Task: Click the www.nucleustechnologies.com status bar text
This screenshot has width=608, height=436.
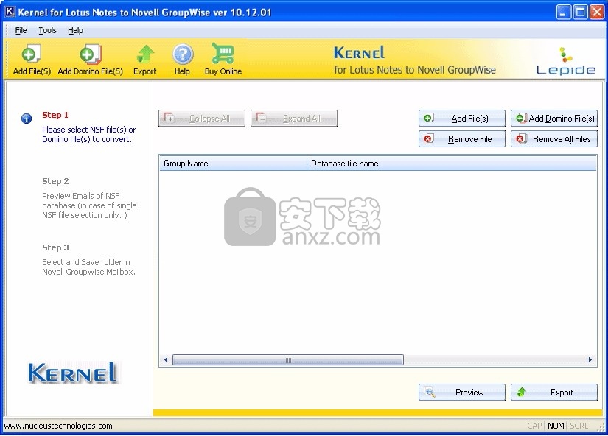Action: 58,426
